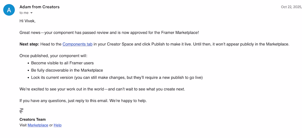Select the "Lock its current version" bullet
This screenshot has width=302, height=138.
pos(117,77)
